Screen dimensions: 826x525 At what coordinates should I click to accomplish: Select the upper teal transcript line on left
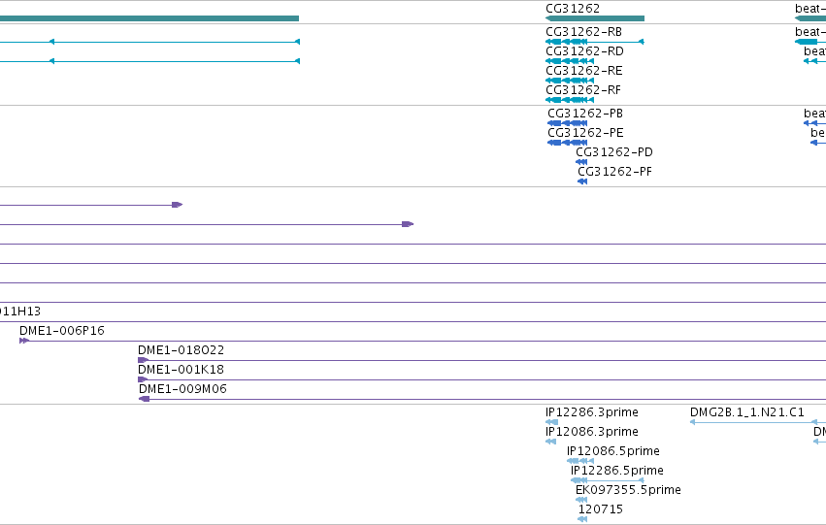[x=149, y=42]
